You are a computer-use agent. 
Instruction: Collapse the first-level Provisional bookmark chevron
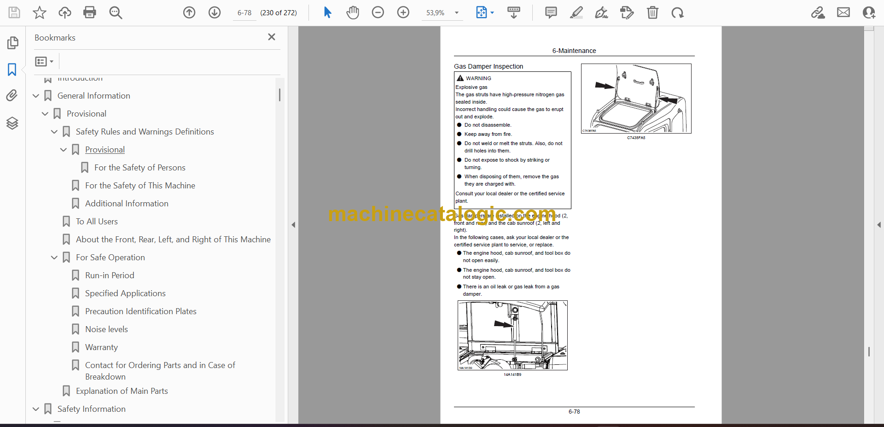[45, 114]
